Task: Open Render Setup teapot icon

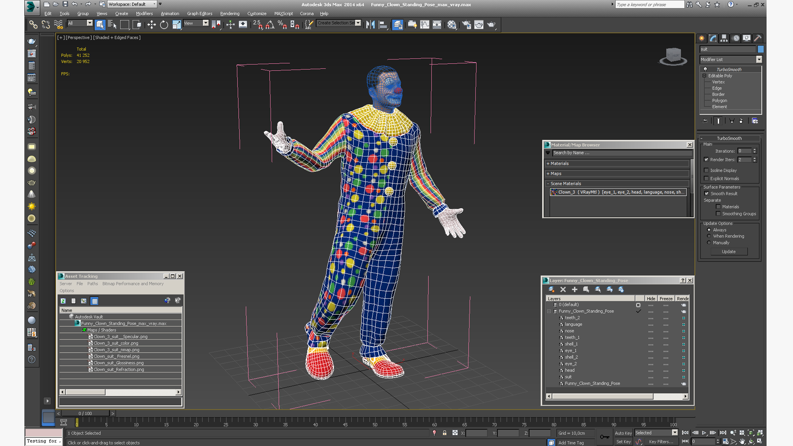Action: tap(466, 25)
